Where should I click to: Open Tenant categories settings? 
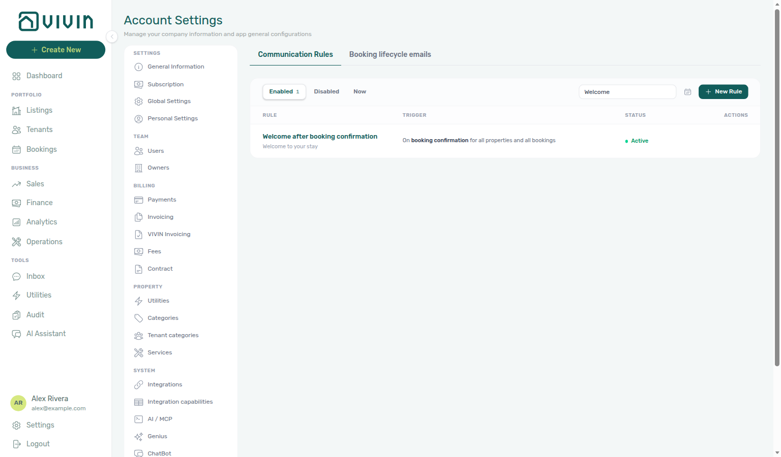173,335
